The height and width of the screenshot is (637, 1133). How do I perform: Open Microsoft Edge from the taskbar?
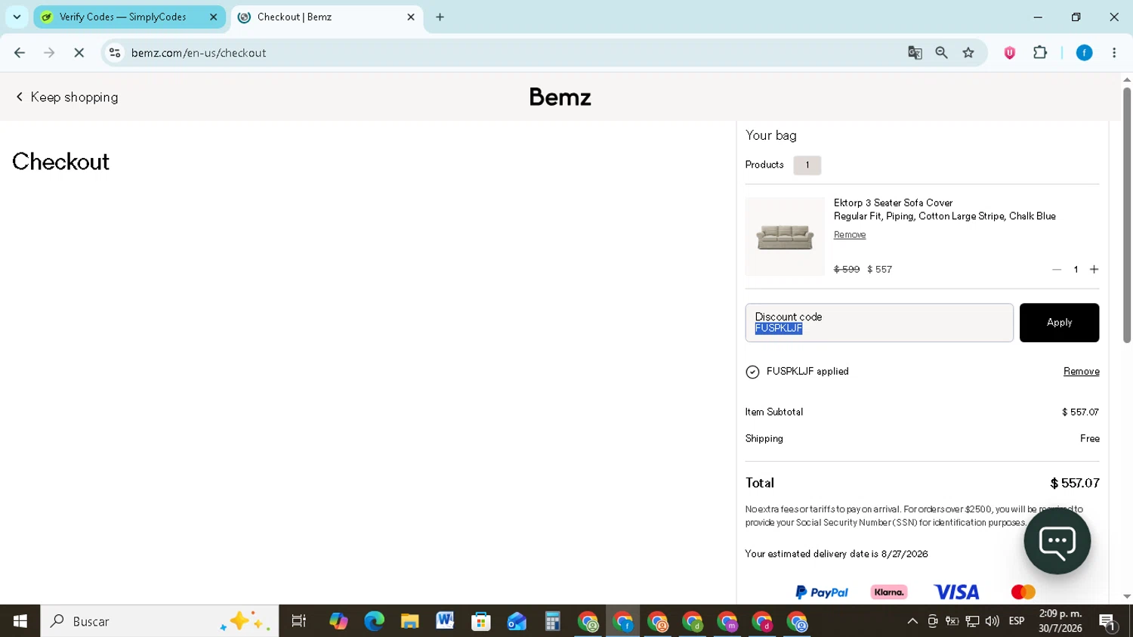[x=374, y=621]
